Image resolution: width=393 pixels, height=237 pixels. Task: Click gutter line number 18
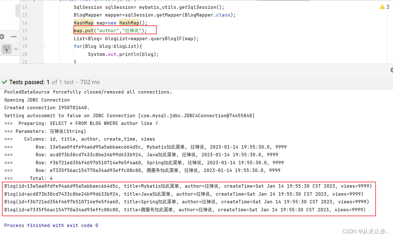point(24,39)
